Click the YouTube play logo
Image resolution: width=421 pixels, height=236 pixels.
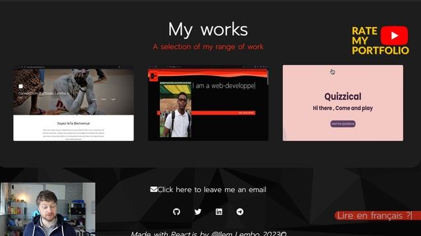[x=394, y=35]
